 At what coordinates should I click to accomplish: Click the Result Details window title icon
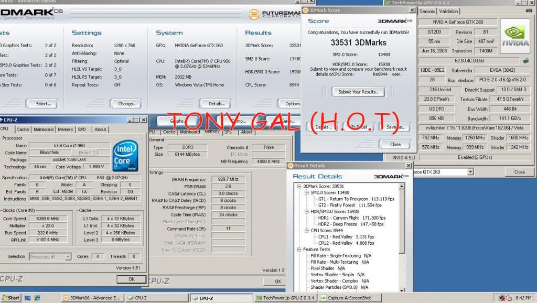click(x=291, y=166)
